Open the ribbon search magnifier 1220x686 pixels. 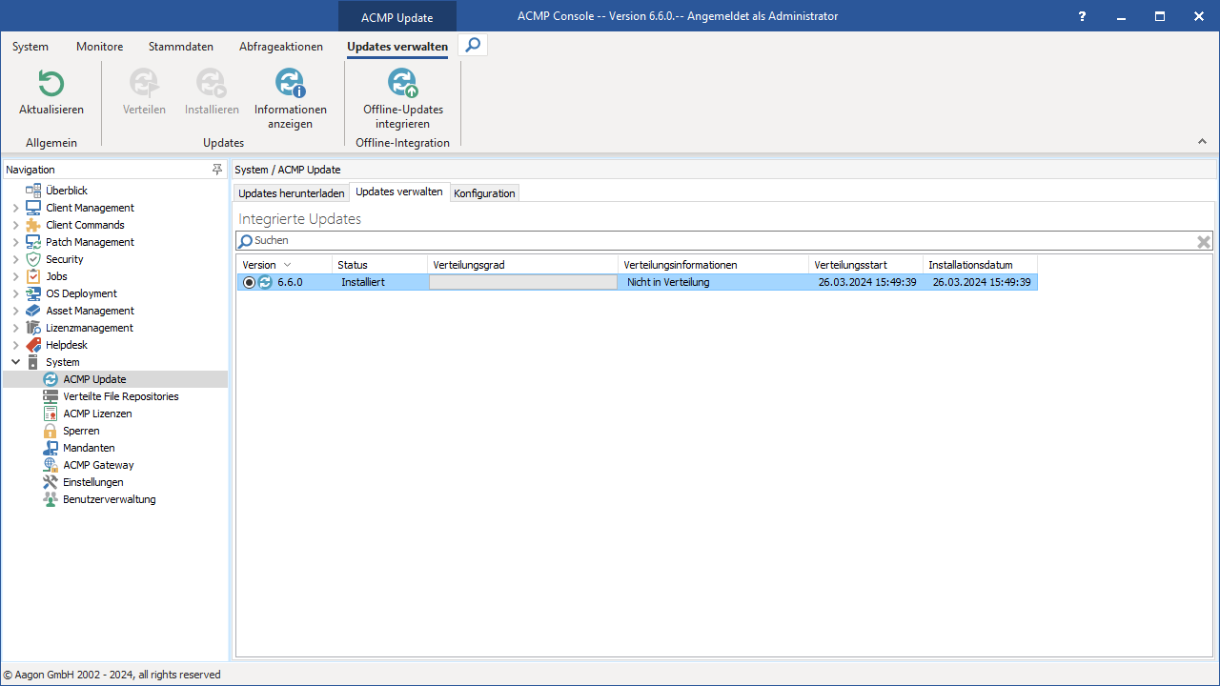(x=473, y=46)
